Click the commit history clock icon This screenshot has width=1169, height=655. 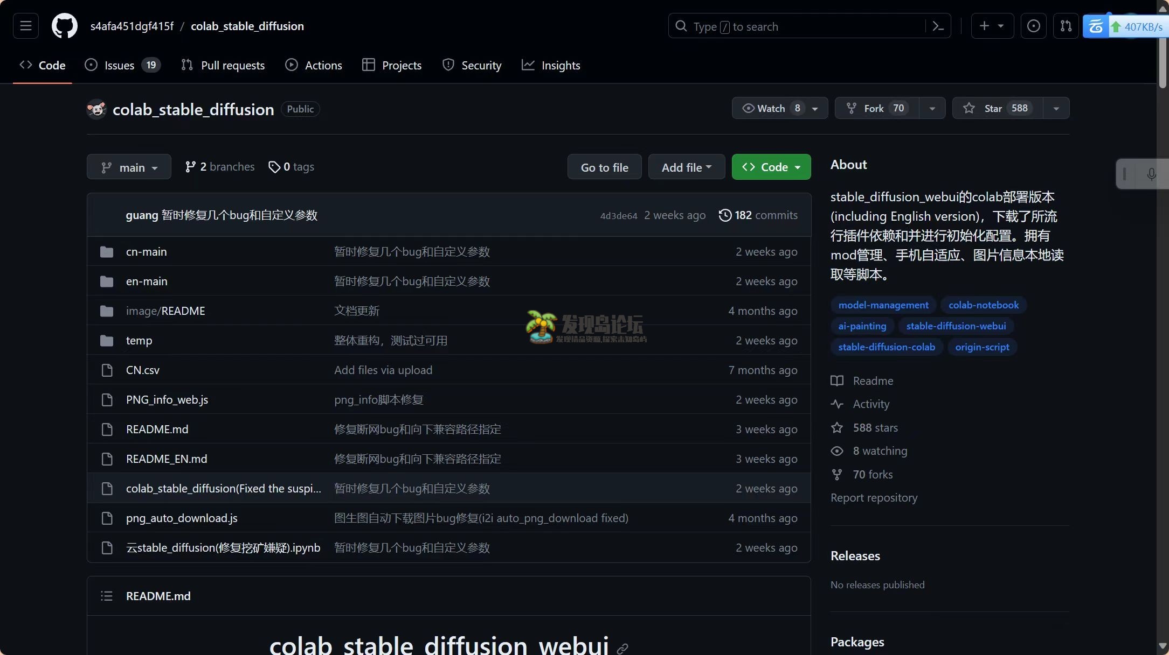pyautogui.click(x=725, y=215)
